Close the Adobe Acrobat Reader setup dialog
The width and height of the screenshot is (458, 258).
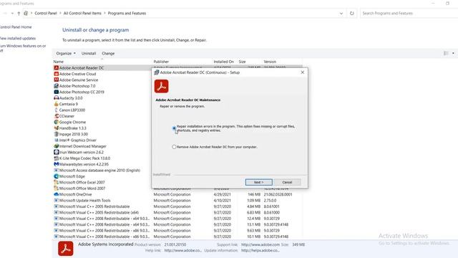[302, 72]
